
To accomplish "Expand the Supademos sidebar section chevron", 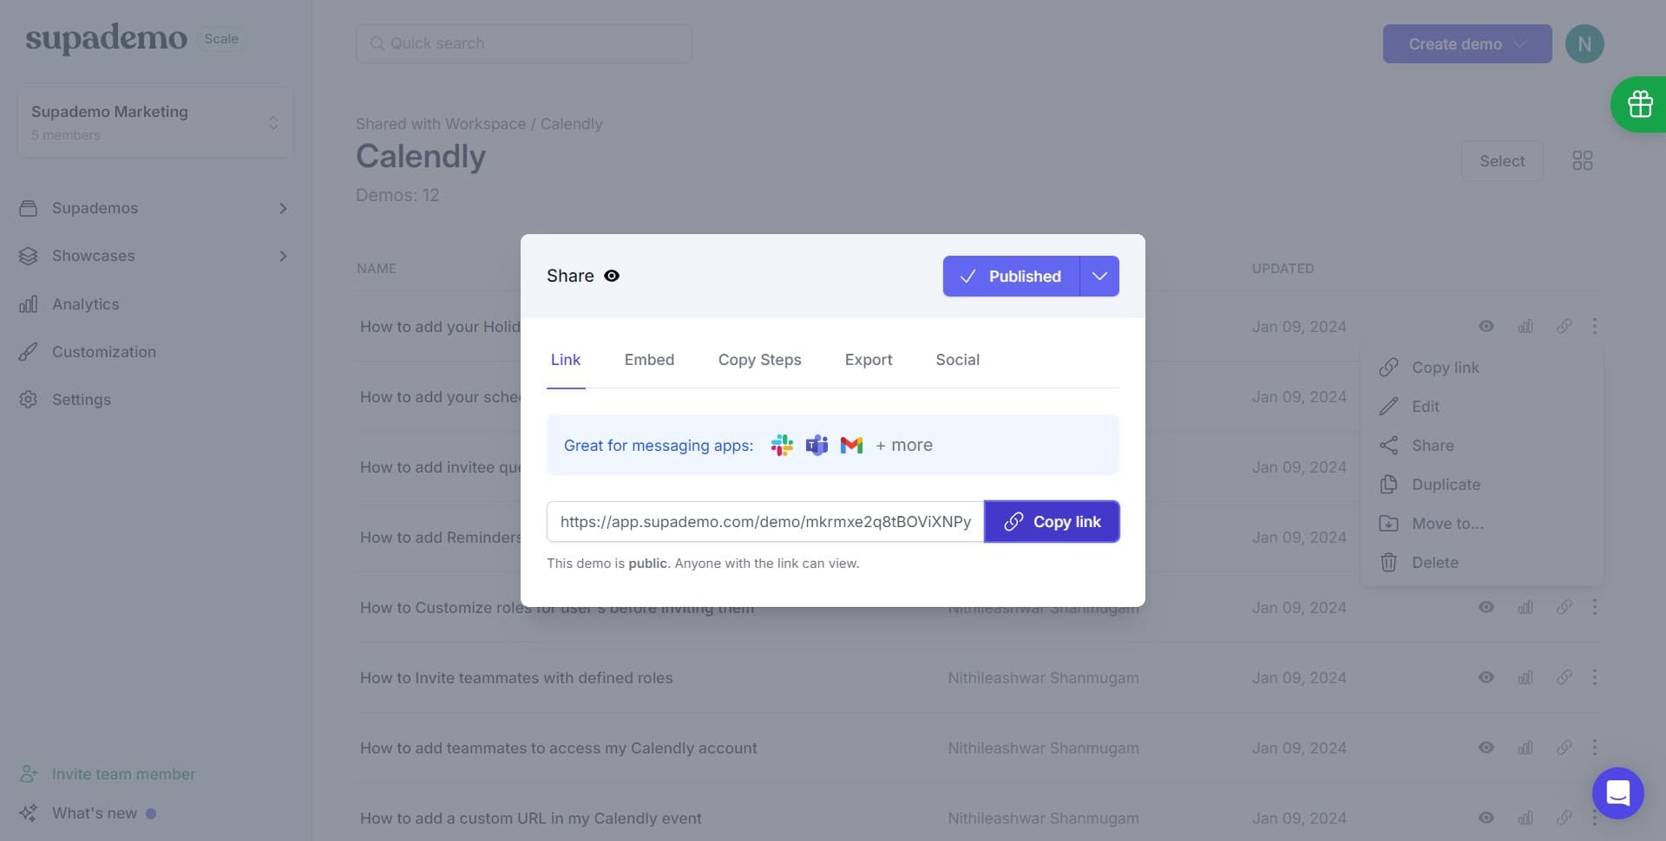I will [283, 208].
